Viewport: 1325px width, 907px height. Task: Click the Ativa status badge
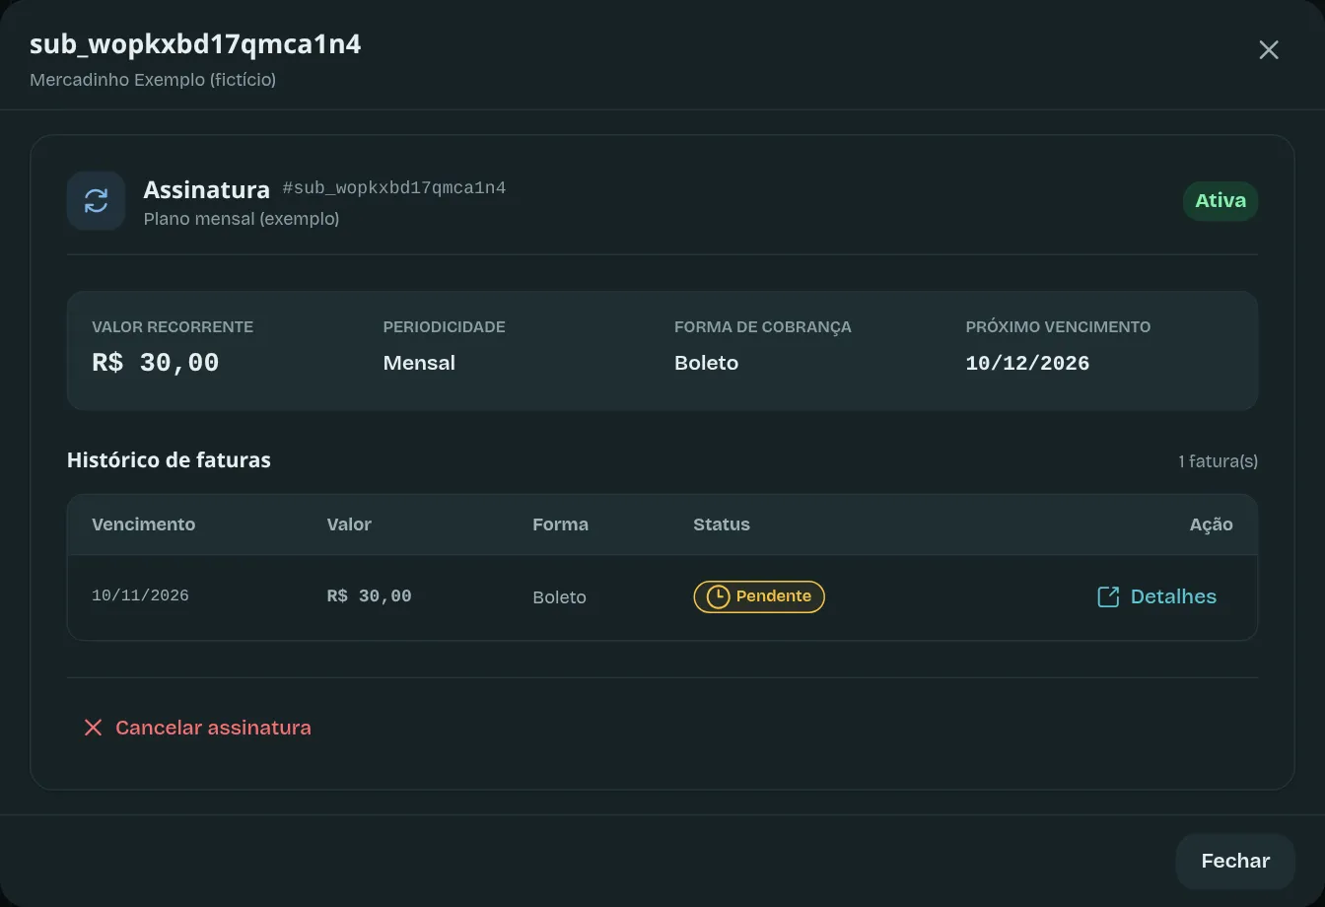[1220, 201]
